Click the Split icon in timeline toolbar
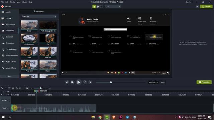214x120 pixels. point(20,88)
